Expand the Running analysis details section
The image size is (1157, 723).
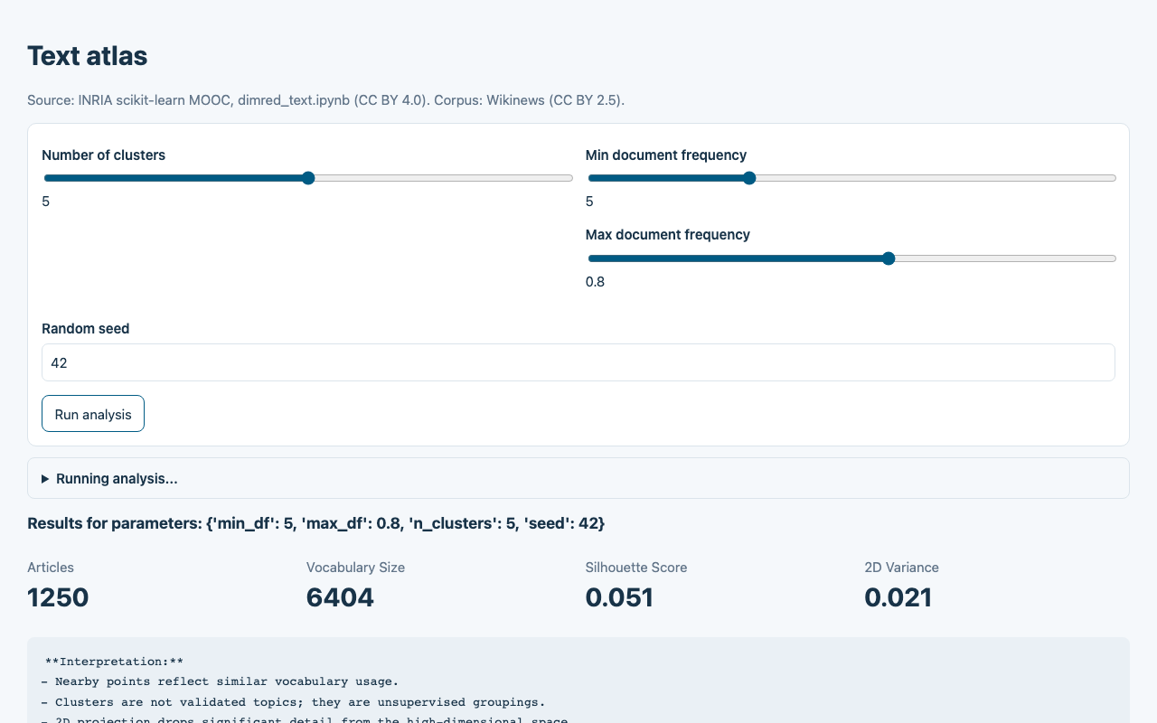pos(578,478)
